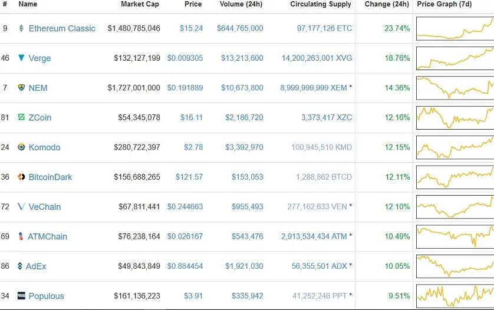This screenshot has width=494, height=310.
Task: Open the Verge coin page
Action: tap(39, 58)
